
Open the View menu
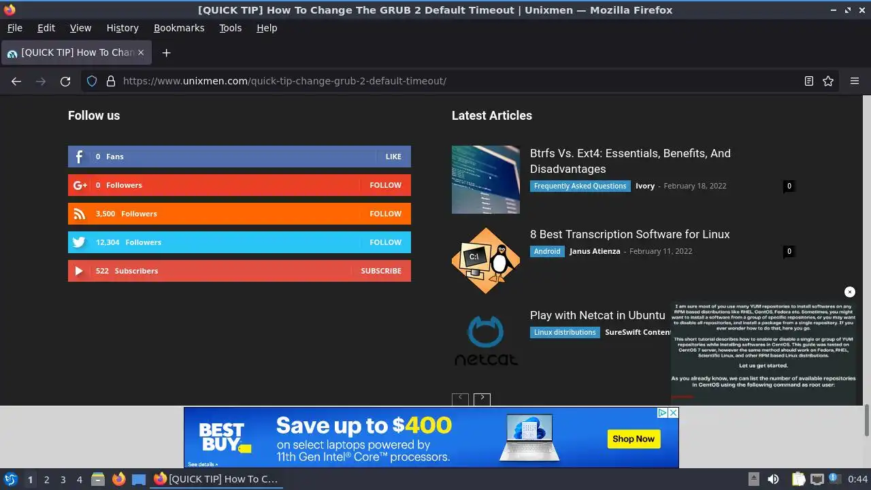80,28
